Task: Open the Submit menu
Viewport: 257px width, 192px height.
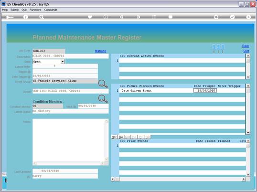Action: [x=15, y=10]
